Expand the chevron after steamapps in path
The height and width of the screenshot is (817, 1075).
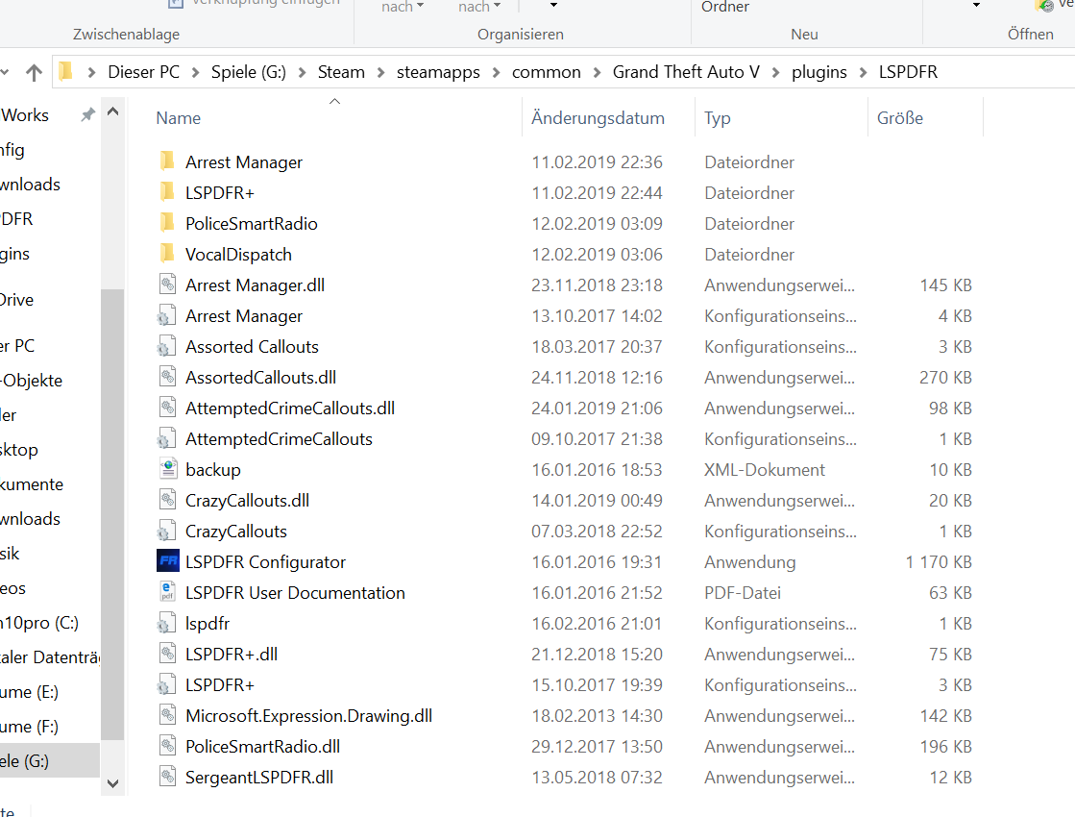tap(496, 72)
